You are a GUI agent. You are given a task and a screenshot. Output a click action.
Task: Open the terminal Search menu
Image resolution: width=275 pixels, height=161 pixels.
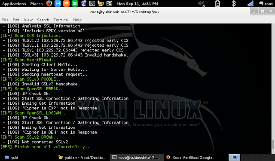click(43, 20)
